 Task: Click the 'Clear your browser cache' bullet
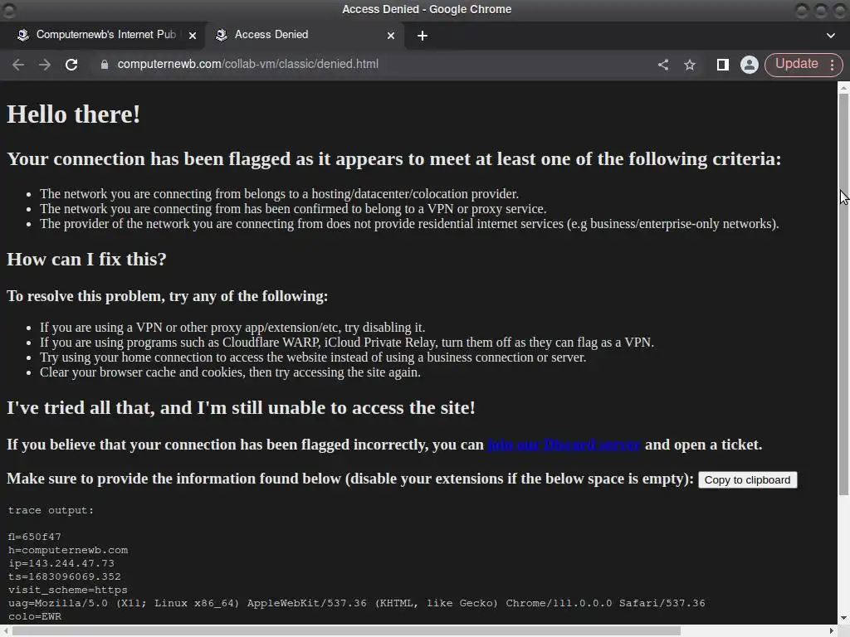coord(231,372)
